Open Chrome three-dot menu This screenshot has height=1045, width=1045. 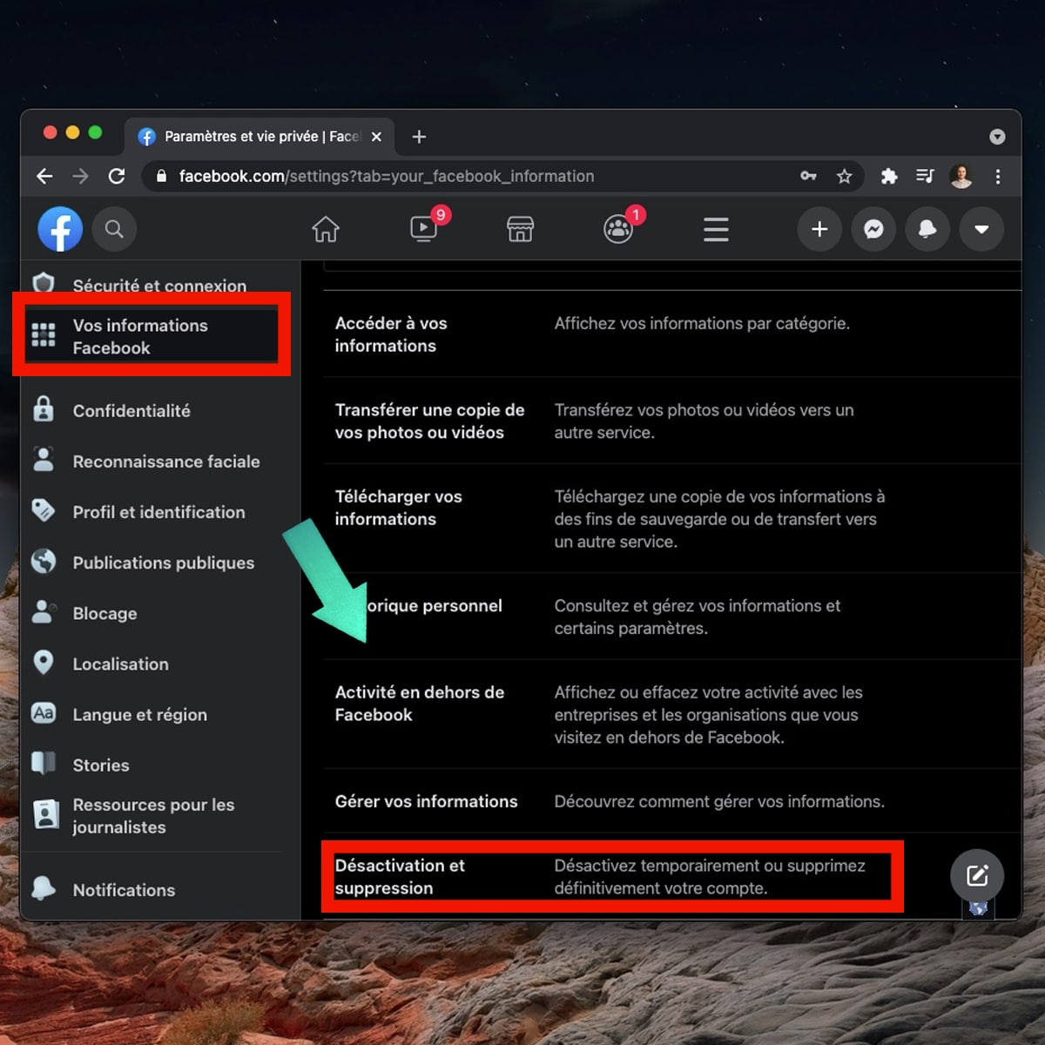coord(998,176)
